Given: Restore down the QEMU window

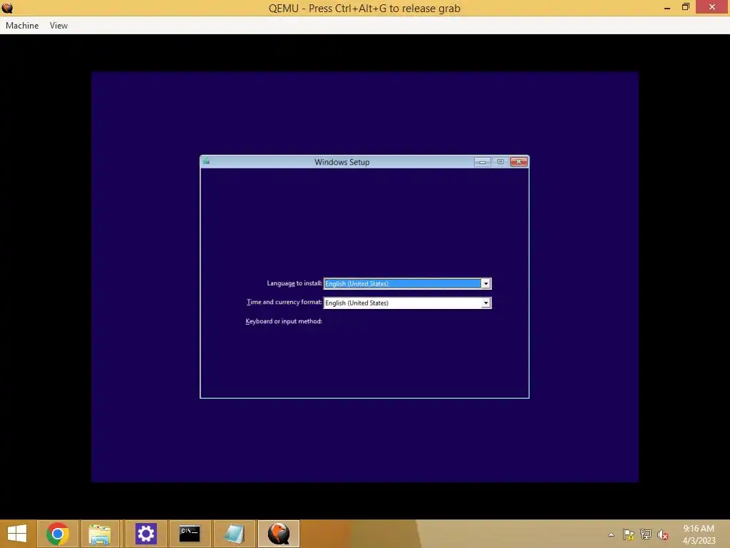Looking at the screenshot, I should pos(686,7).
